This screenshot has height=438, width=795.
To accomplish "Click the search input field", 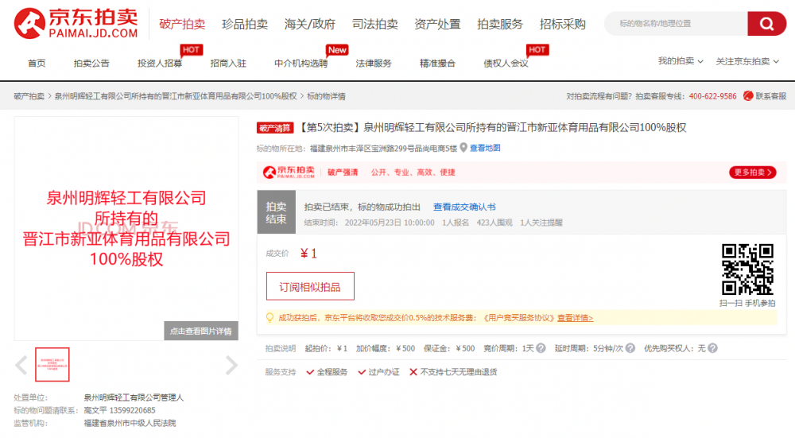I will 676,23.
